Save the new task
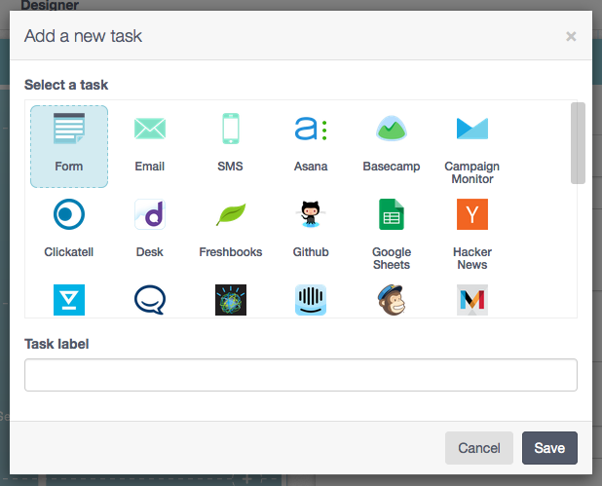The image size is (602, 486). (x=549, y=448)
